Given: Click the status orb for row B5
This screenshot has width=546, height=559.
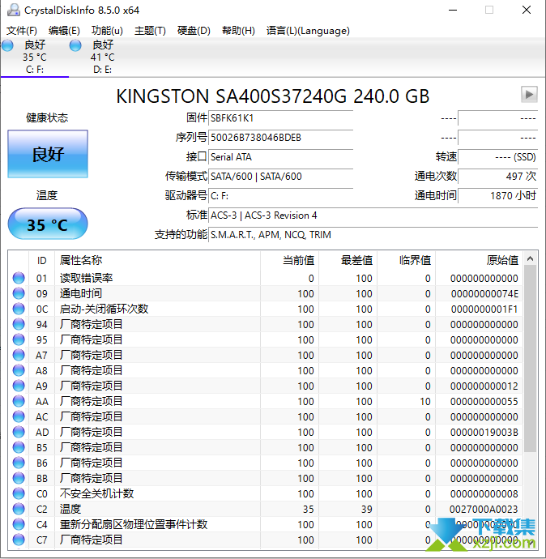Looking at the screenshot, I should 19,447.
